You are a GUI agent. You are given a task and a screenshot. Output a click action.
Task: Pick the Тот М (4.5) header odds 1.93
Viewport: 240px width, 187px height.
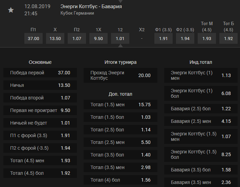click(207, 38)
